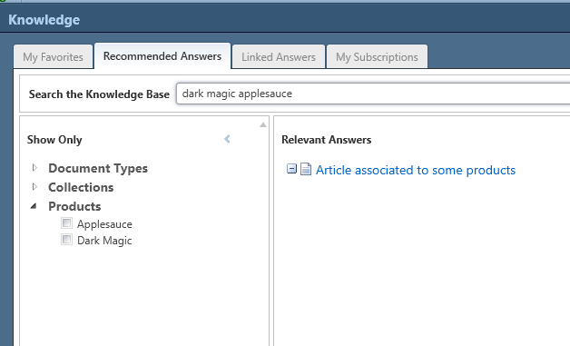Click the Relevant Answers heading
Viewport: 570px width, 346px height.
[327, 140]
